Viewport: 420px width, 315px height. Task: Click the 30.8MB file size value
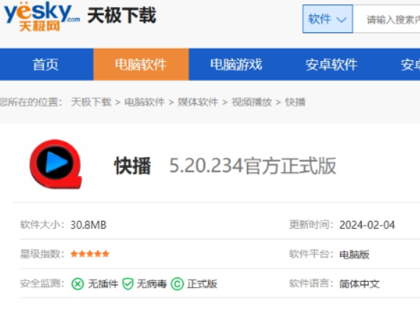[88, 225]
